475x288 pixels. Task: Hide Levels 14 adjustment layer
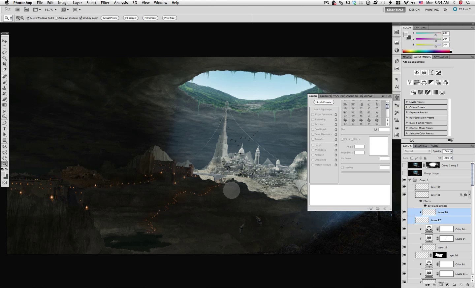(404, 238)
